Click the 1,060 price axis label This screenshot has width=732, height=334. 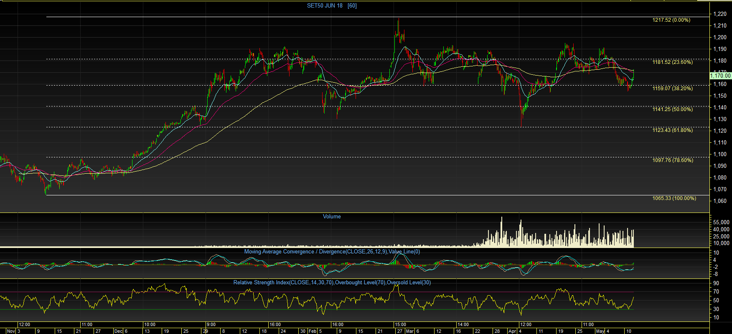[x=720, y=201]
